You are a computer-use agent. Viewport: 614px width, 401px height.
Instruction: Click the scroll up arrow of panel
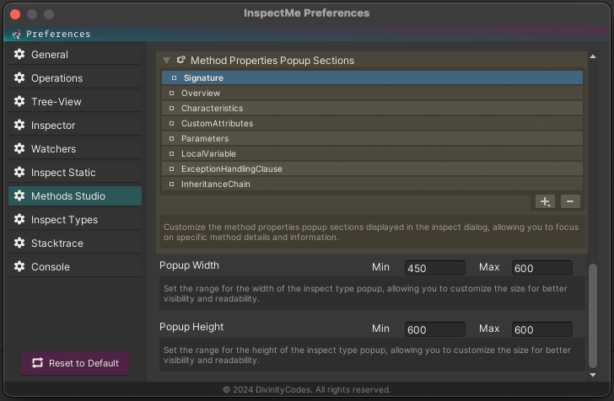coord(593,56)
